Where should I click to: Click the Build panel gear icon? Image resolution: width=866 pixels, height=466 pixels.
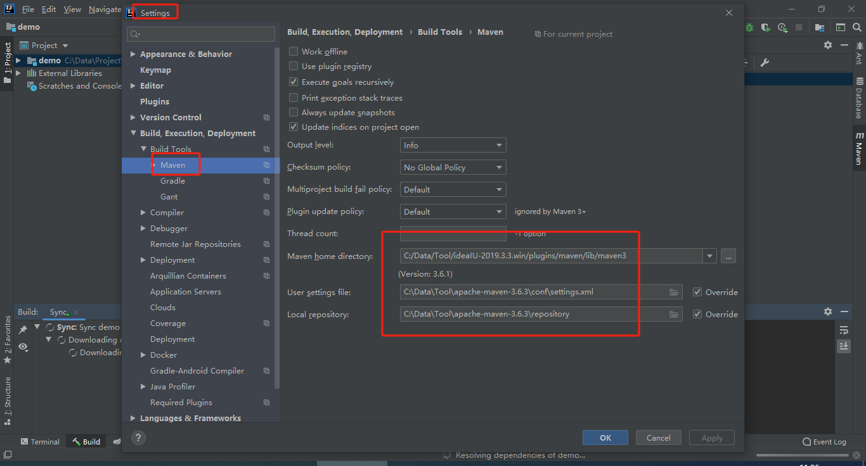point(827,312)
